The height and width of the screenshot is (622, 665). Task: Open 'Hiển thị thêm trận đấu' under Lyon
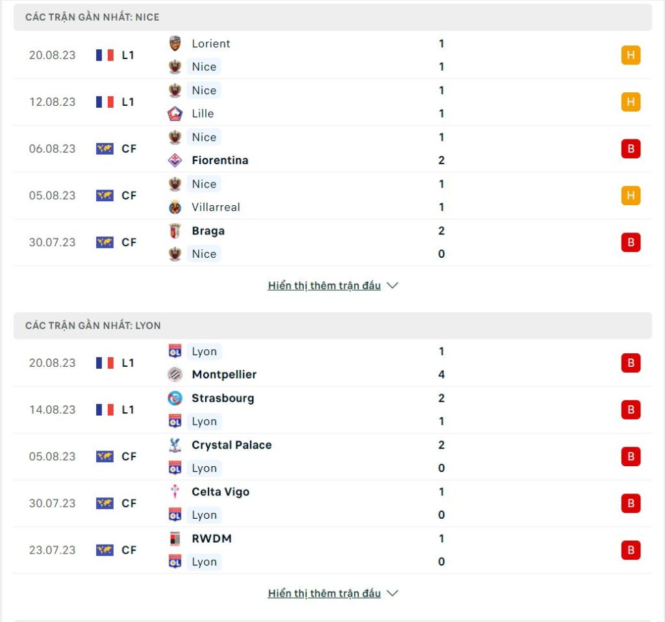pyautogui.click(x=325, y=593)
